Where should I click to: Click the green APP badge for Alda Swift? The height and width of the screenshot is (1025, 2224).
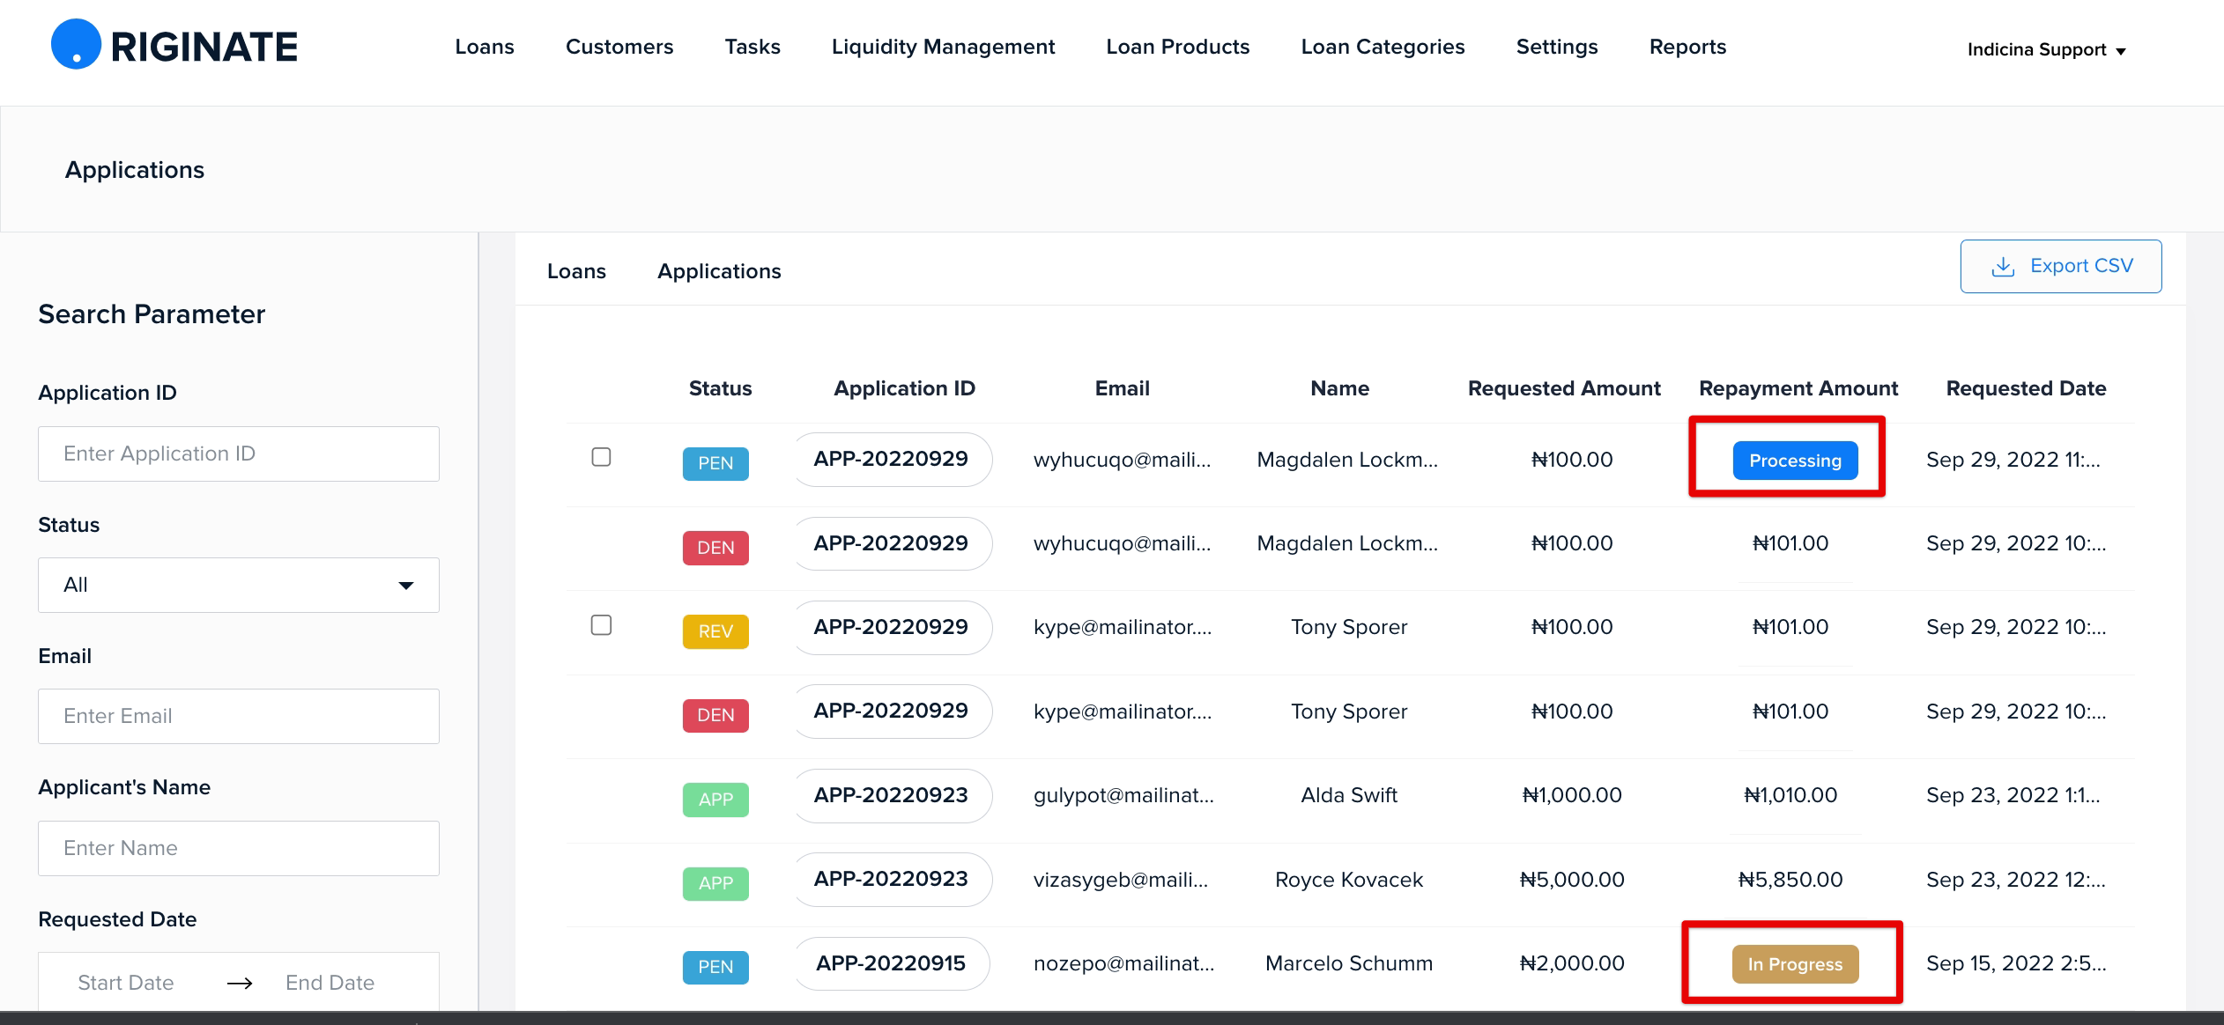[x=715, y=800]
